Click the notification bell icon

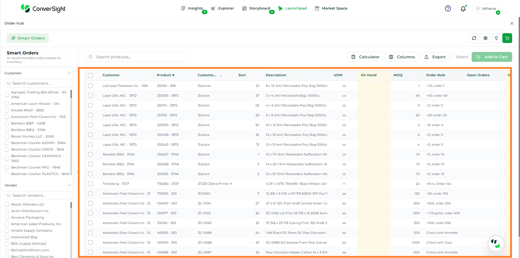tap(463, 9)
